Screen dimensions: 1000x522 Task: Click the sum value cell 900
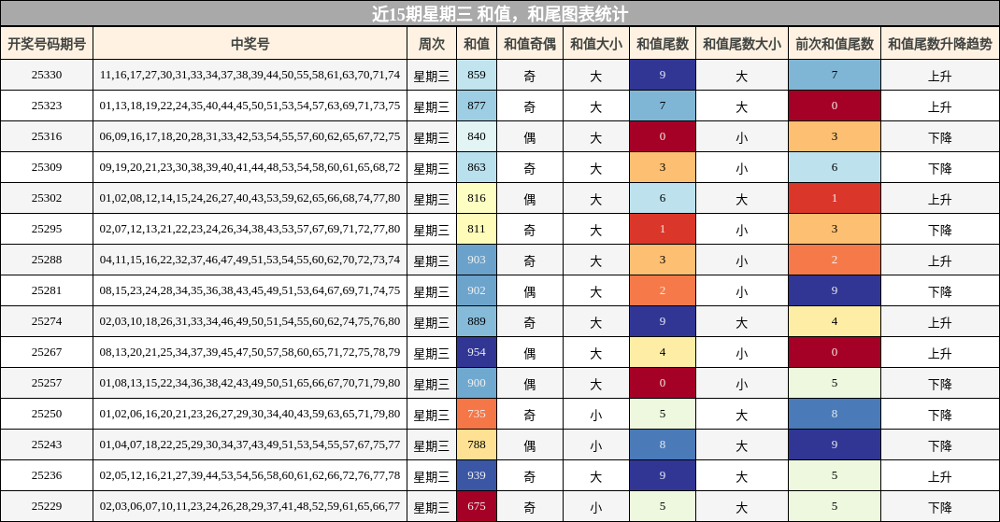pyautogui.click(x=477, y=383)
